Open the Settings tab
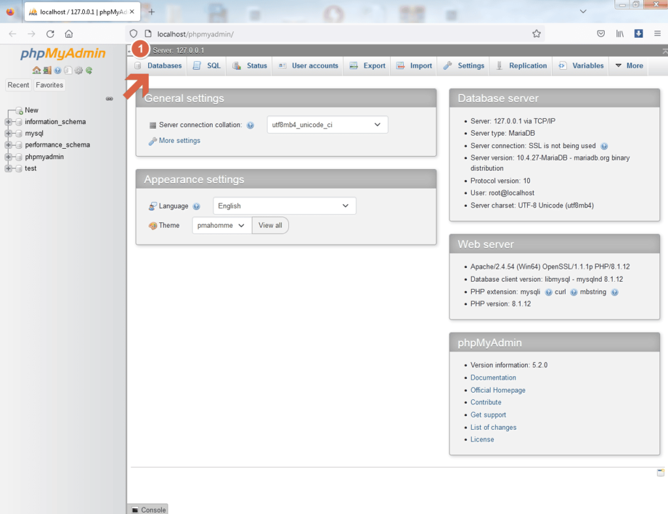This screenshot has height=514, width=668. [x=464, y=66]
